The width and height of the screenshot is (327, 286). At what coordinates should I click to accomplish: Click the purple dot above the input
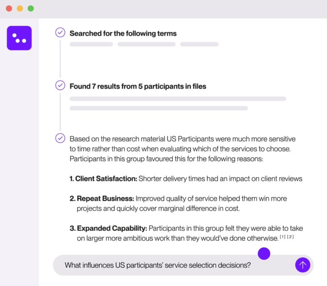coord(264,254)
